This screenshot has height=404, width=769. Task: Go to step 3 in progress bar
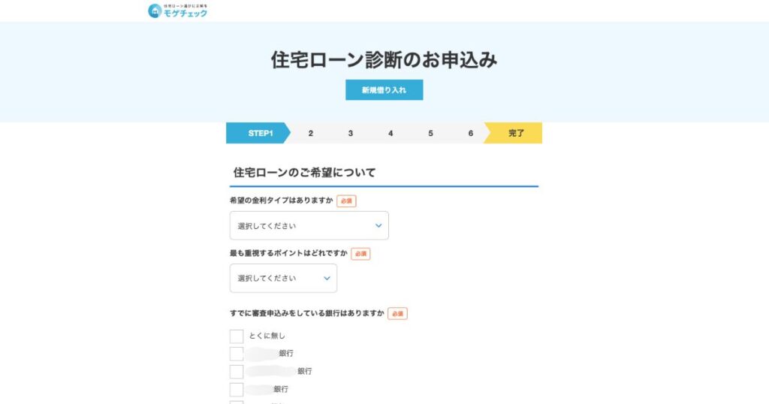[351, 133]
